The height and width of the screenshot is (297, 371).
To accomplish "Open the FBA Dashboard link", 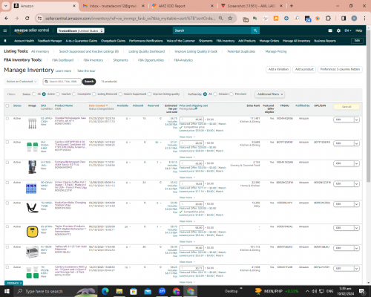I will 63,60.
